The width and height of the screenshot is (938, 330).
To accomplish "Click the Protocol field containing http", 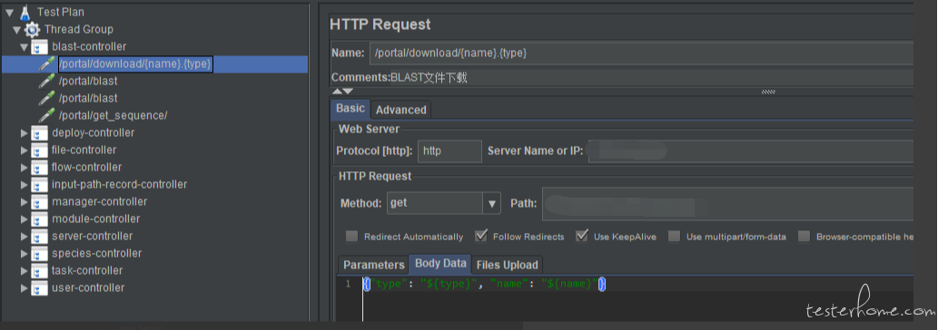I will pyautogui.click(x=449, y=151).
